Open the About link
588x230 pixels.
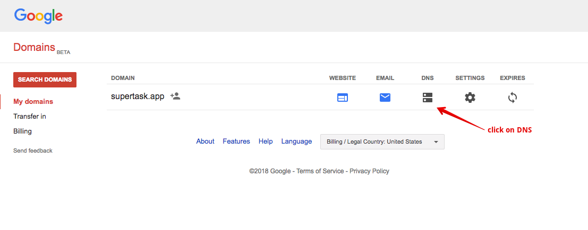[x=205, y=141]
